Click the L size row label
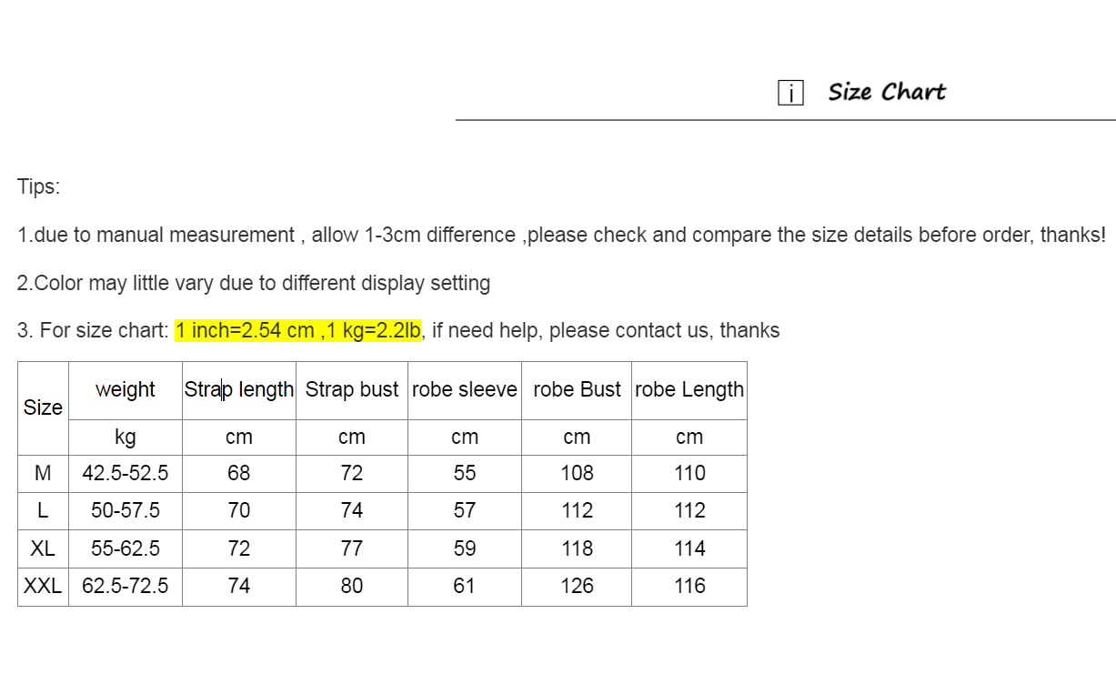This screenshot has width=1116, height=684. pos(43,510)
